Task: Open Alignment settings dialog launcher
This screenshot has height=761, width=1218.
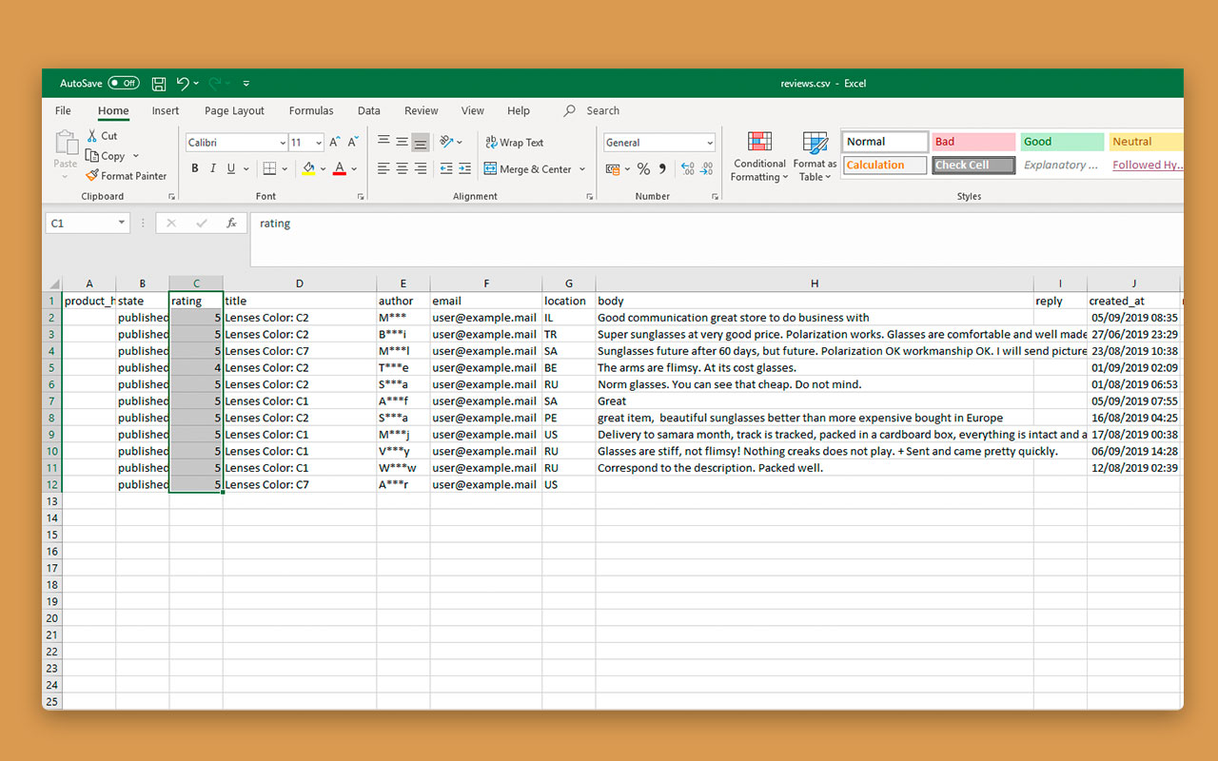Action: pyautogui.click(x=589, y=196)
